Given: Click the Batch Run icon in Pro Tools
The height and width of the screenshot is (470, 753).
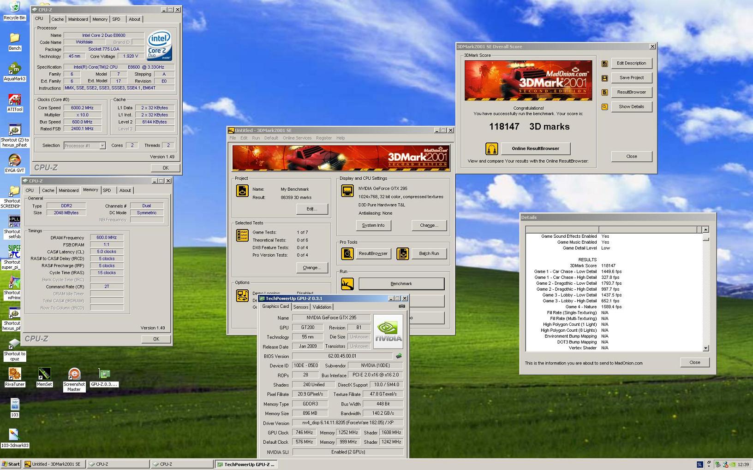Looking at the screenshot, I should pos(403,253).
